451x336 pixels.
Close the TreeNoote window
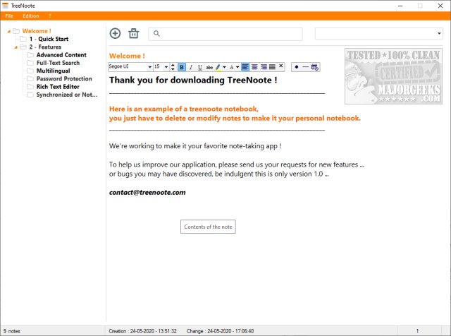coord(440,6)
